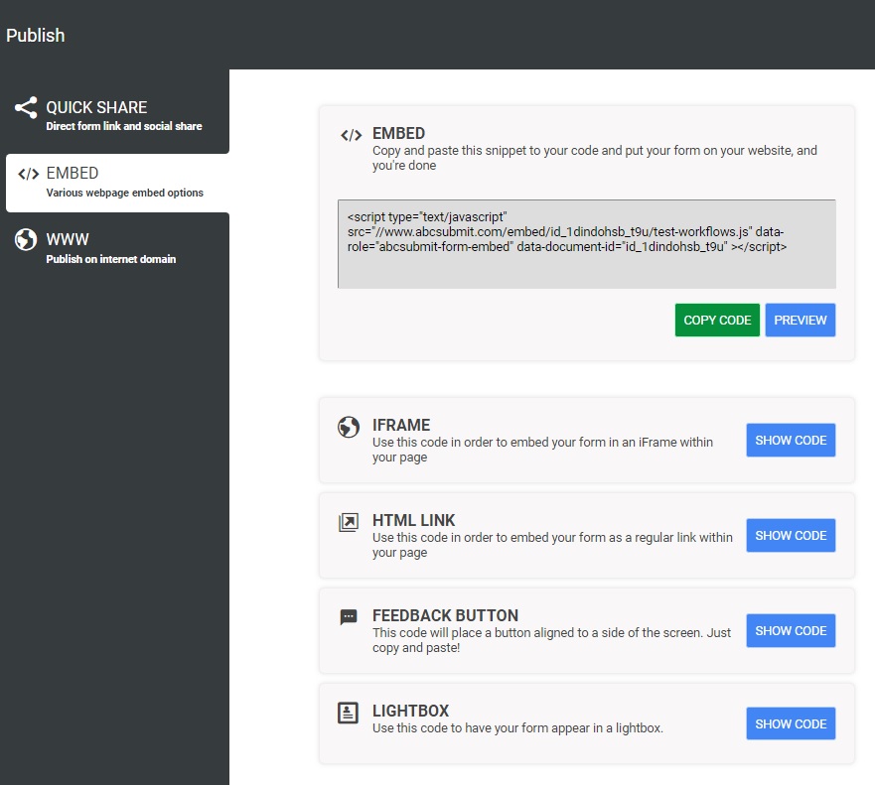Show code for FEEDBACK BUTTON
This screenshot has width=875, height=785.
[791, 631]
